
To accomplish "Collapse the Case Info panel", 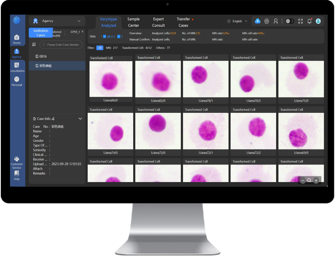I will coord(80,119).
